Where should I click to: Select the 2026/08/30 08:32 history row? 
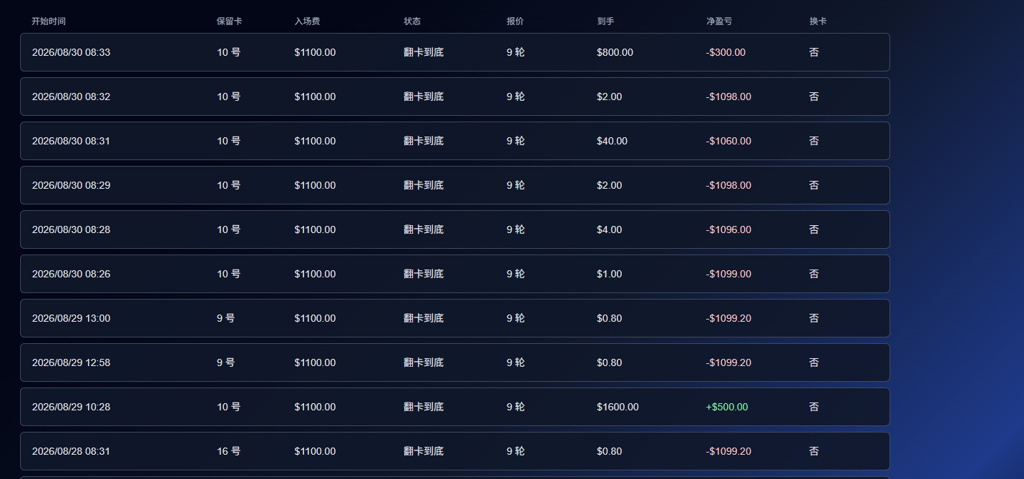click(x=455, y=97)
